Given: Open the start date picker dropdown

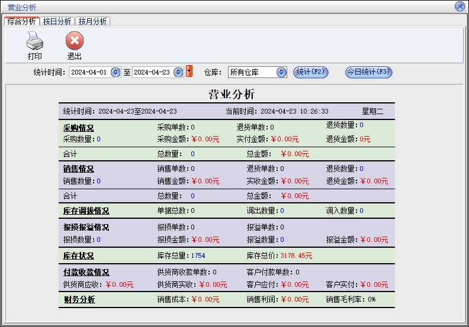Looking at the screenshot, I should pos(115,72).
